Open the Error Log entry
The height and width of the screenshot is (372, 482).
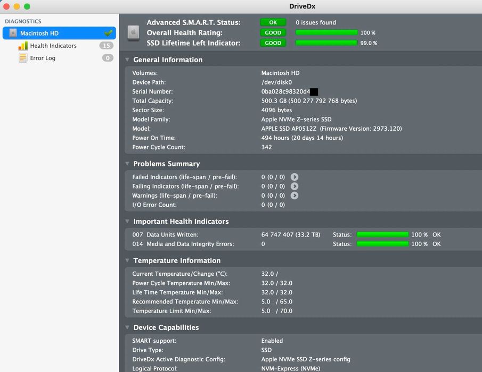click(x=43, y=58)
